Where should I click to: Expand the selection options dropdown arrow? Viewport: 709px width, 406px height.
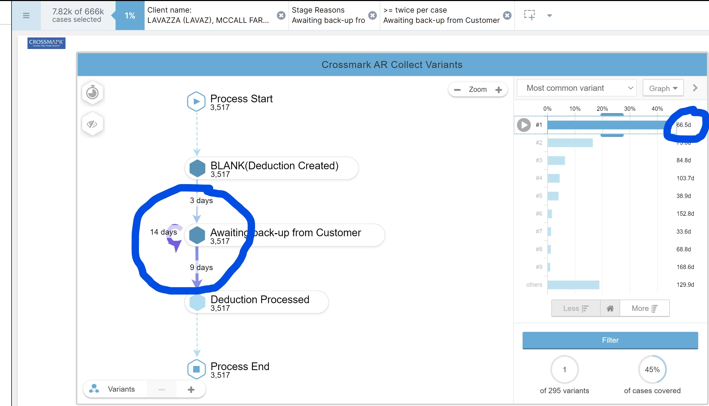pyautogui.click(x=550, y=16)
